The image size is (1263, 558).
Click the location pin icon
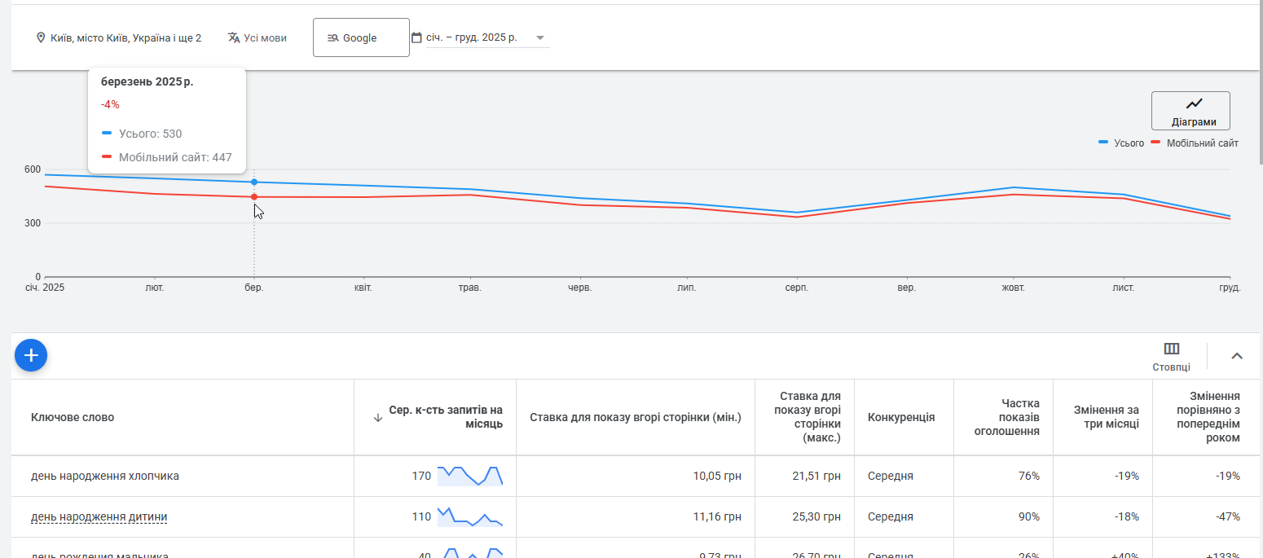41,37
